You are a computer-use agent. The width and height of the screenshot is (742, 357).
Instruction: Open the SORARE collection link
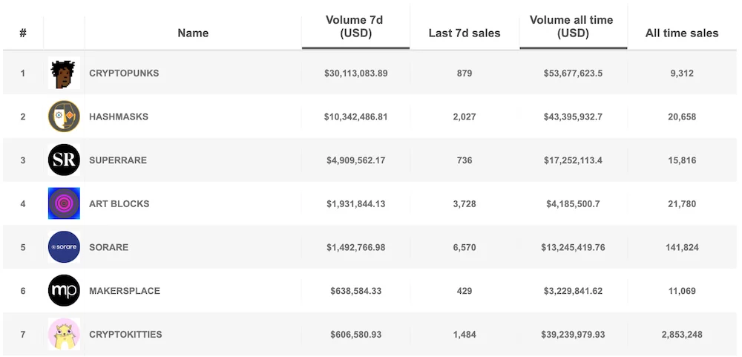(108, 247)
